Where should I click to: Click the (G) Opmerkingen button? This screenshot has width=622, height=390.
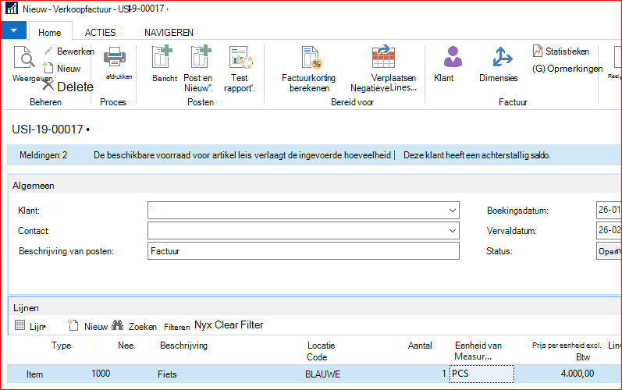pyautogui.click(x=567, y=69)
